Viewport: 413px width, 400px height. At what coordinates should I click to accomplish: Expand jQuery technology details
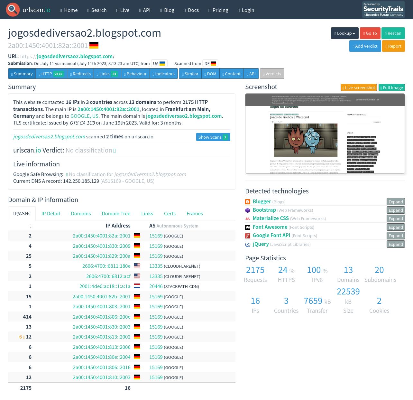396,244
